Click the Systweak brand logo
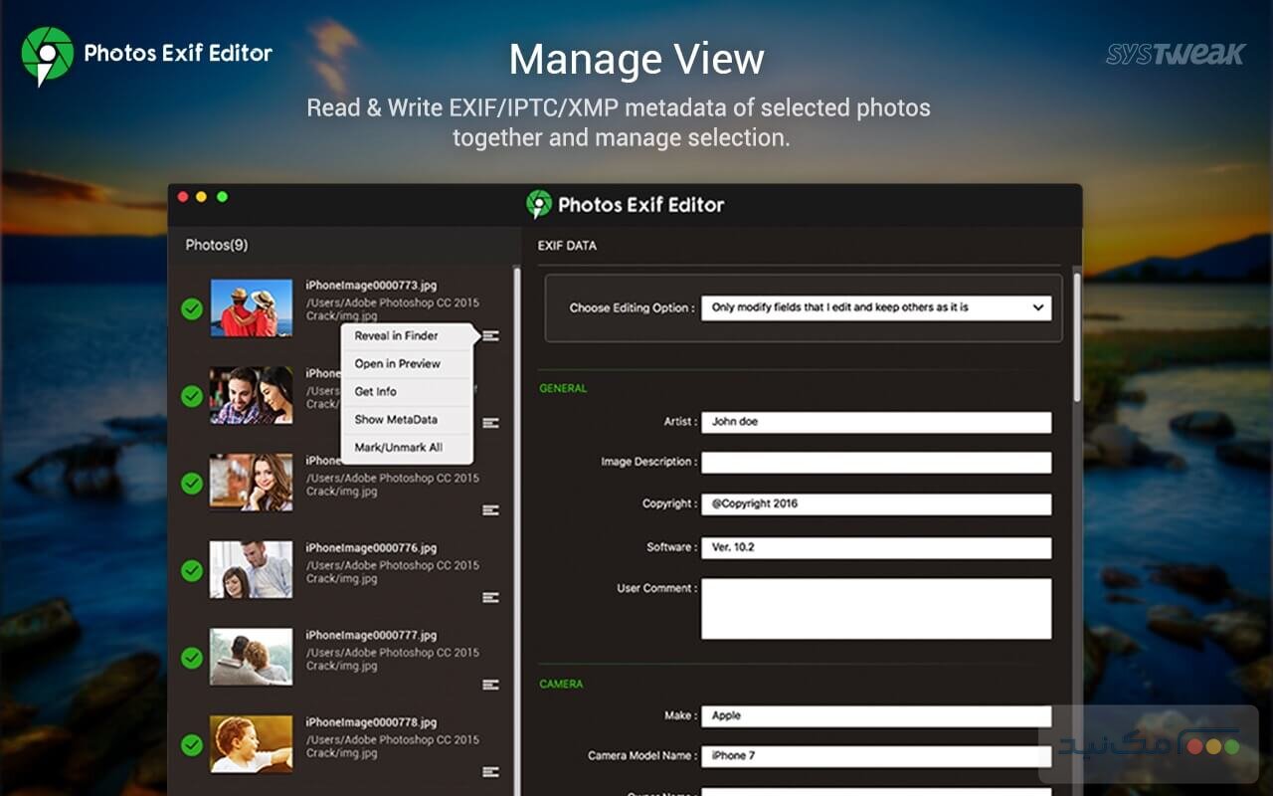The image size is (1273, 796). point(1175,54)
